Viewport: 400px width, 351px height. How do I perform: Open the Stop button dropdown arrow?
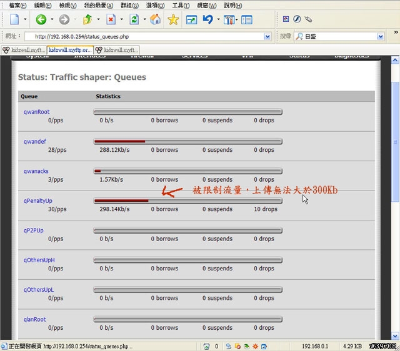(121, 19)
